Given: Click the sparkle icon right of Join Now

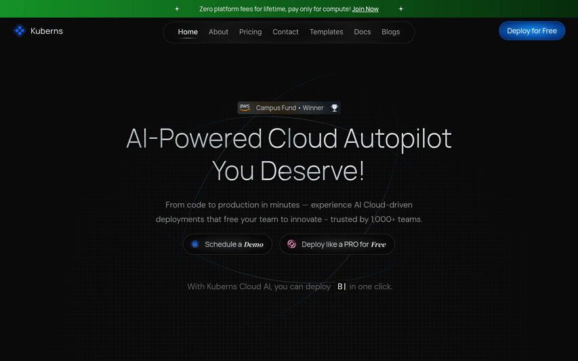Looking at the screenshot, I should (400, 9).
